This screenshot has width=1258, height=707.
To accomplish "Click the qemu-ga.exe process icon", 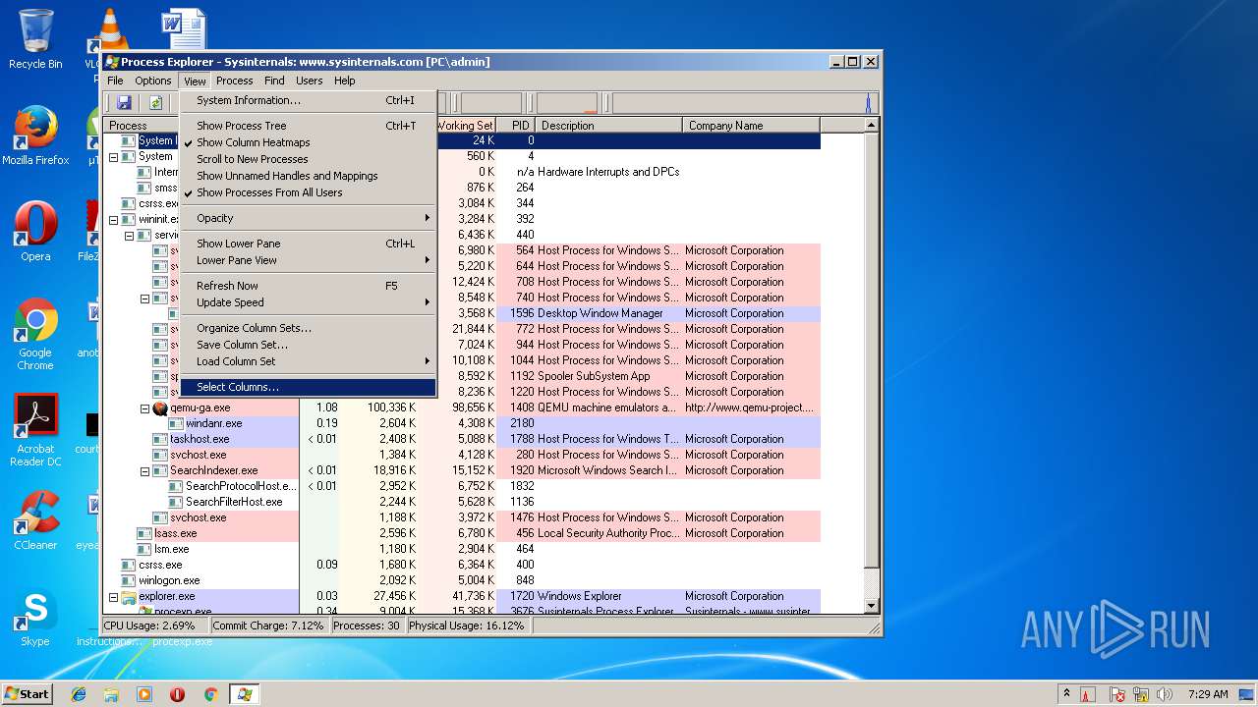I will pos(161,408).
